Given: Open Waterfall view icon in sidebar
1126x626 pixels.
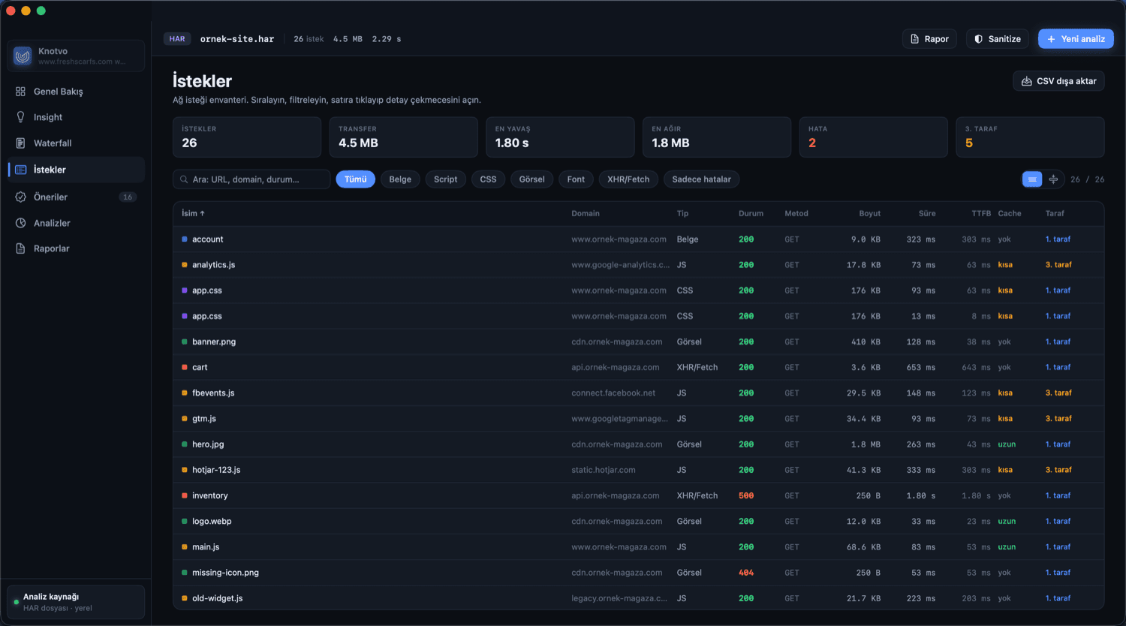Looking at the screenshot, I should click(20, 143).
